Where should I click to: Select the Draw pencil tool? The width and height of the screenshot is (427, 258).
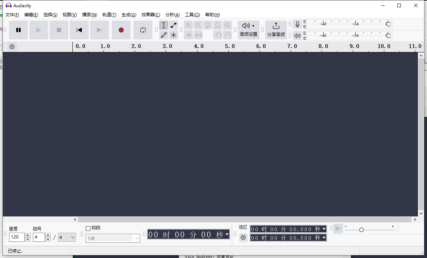164,35
